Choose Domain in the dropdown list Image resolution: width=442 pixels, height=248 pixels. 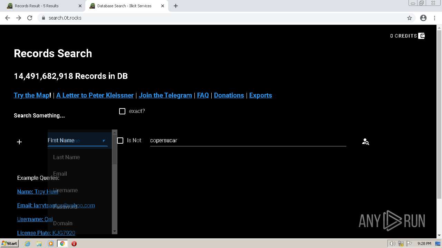[80, 223]
